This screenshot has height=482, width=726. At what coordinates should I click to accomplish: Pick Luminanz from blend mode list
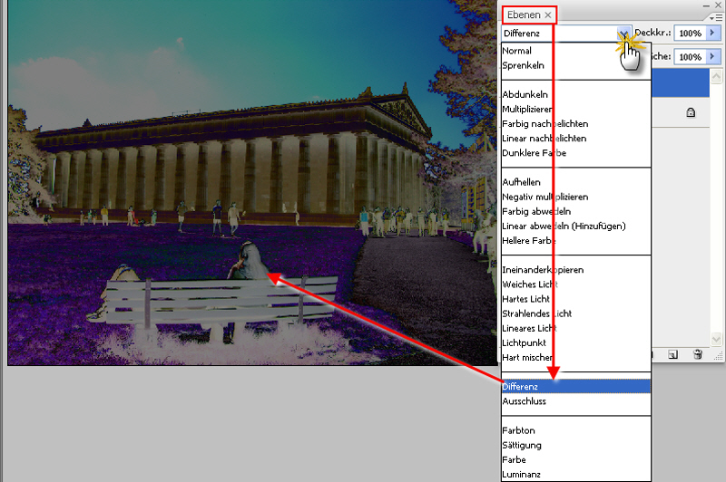coord(523,474)
